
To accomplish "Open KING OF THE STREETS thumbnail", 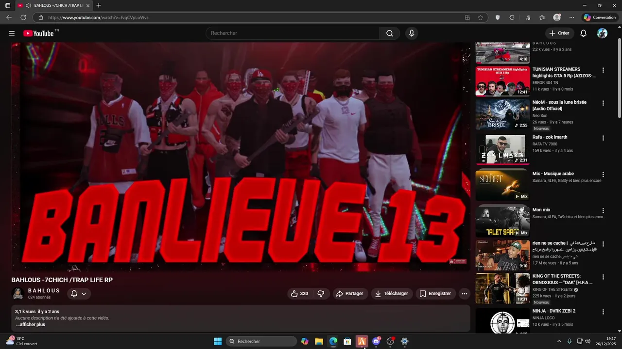I will click(x=502, y=288).
